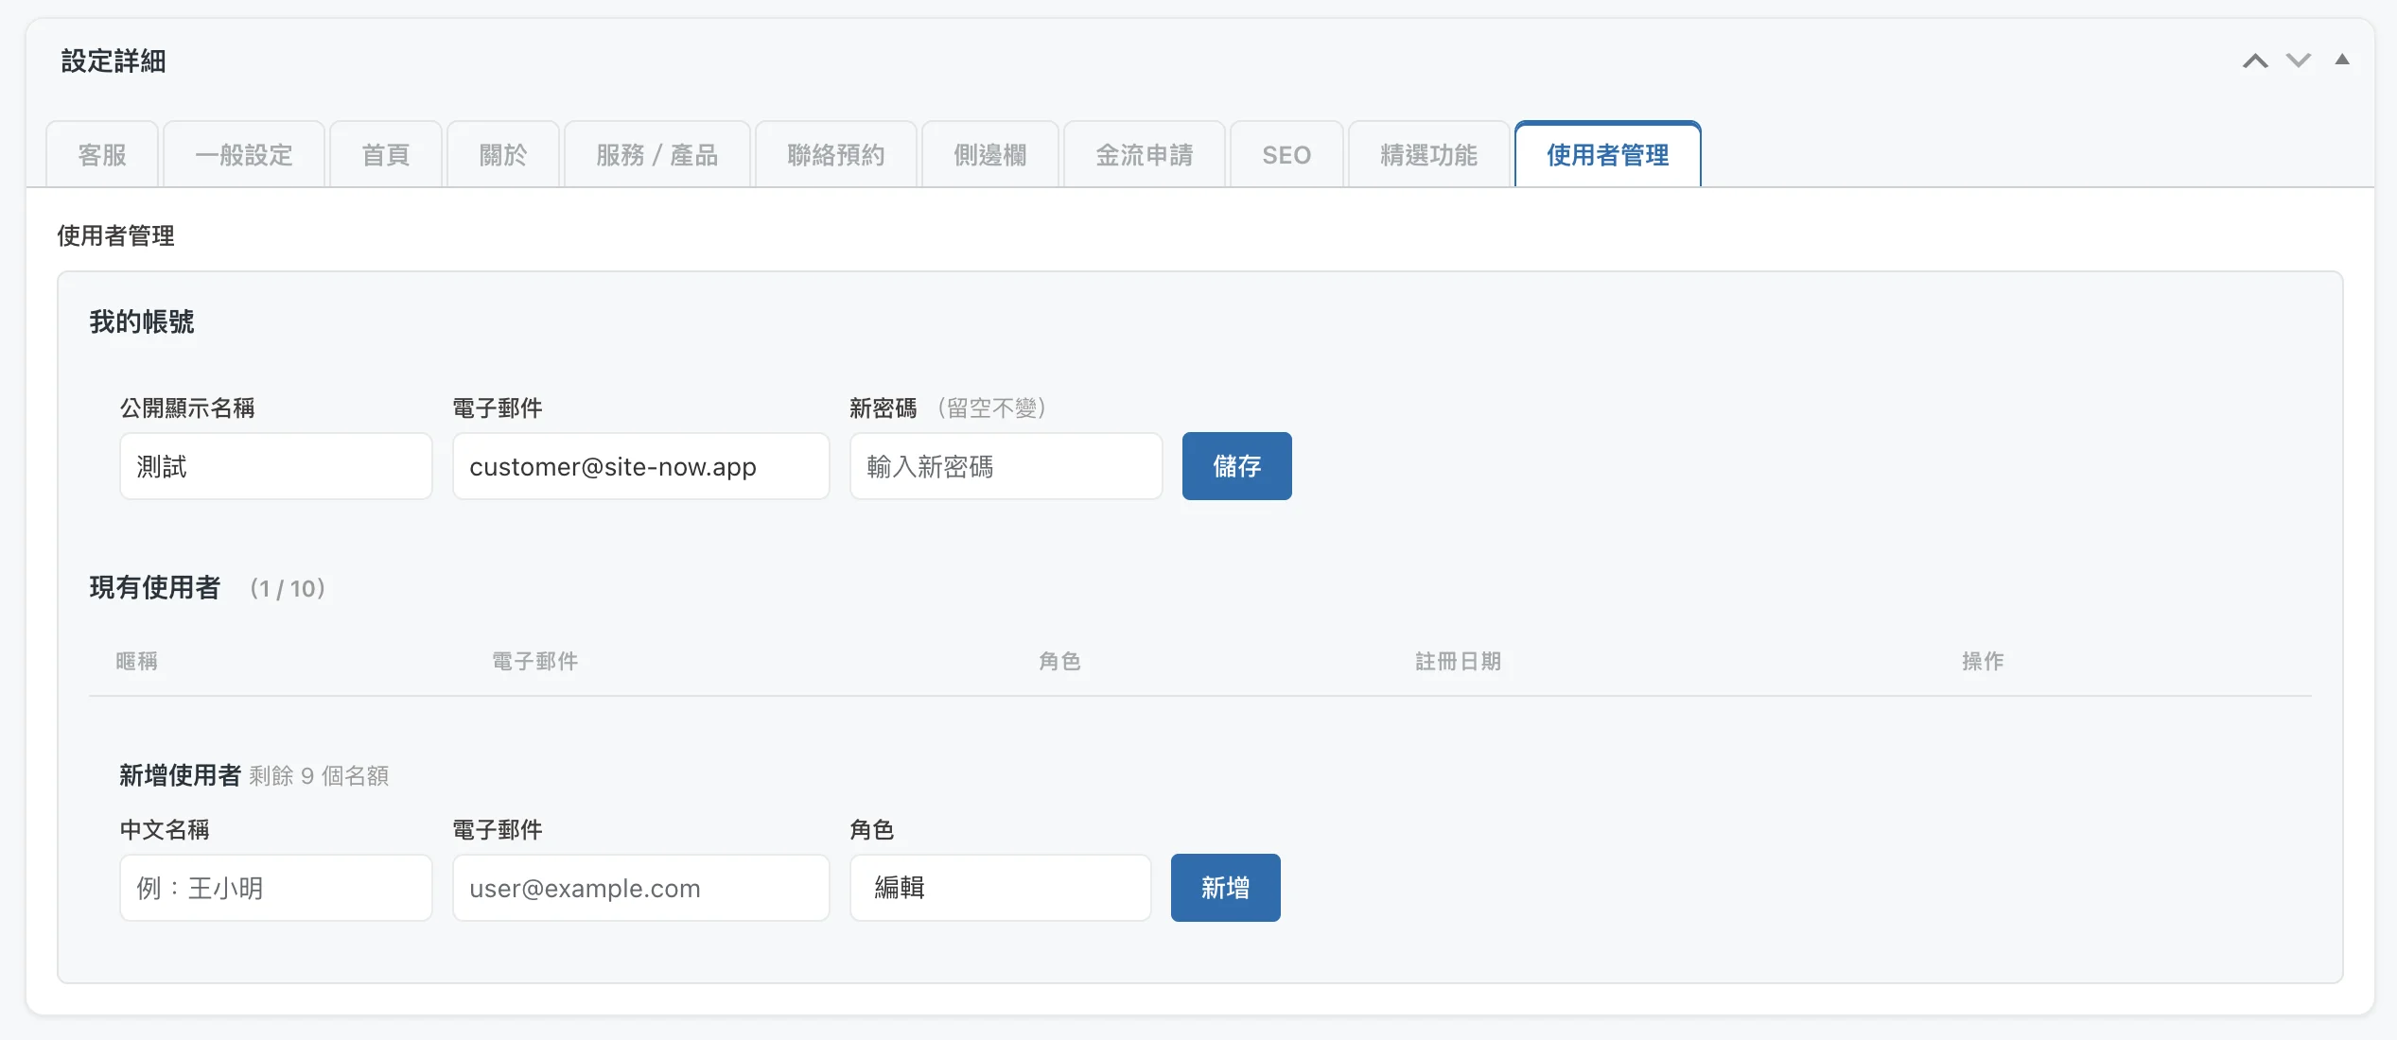Go to the 首頁 tab
Screen dimensions: 2397x1040
386,155
